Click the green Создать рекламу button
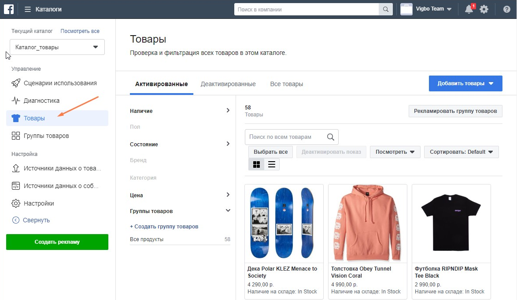517x300 pixels. coord(57,242)
